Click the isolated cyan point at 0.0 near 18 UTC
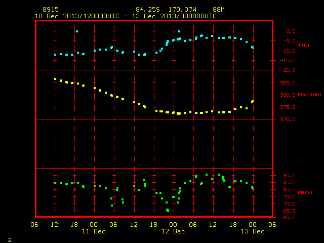The image size is (324, 243). tap(77, 31)
